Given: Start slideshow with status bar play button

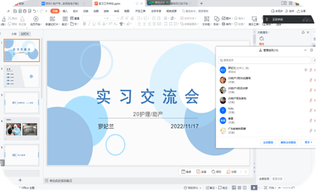Looking at the screenshot, I should (x=254, y=188).
